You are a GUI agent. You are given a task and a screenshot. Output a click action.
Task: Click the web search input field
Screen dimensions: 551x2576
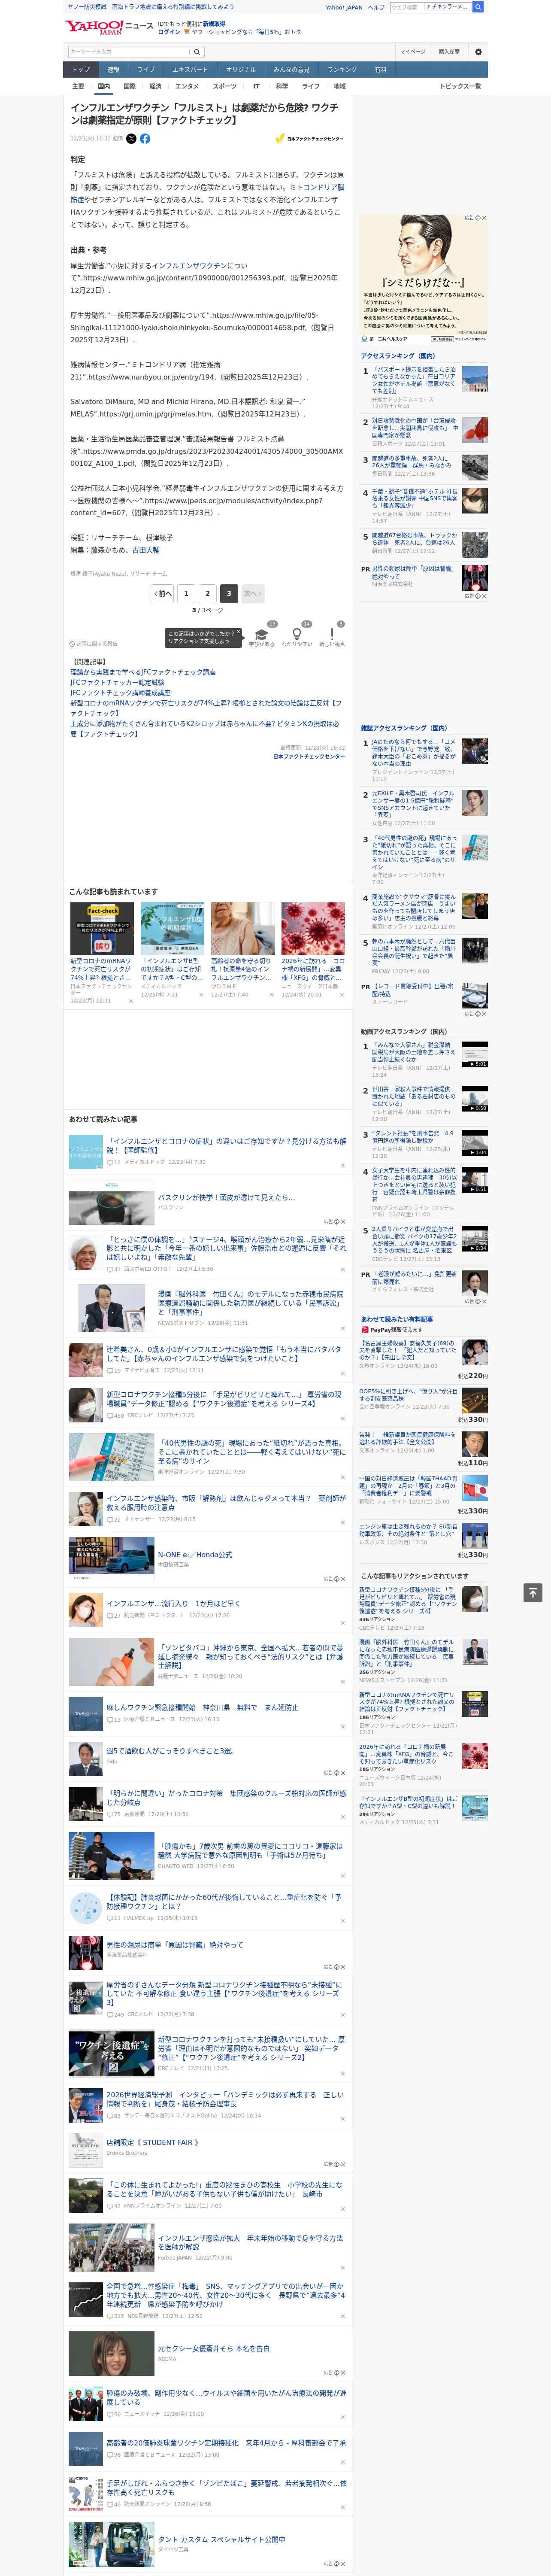[406, 7]
